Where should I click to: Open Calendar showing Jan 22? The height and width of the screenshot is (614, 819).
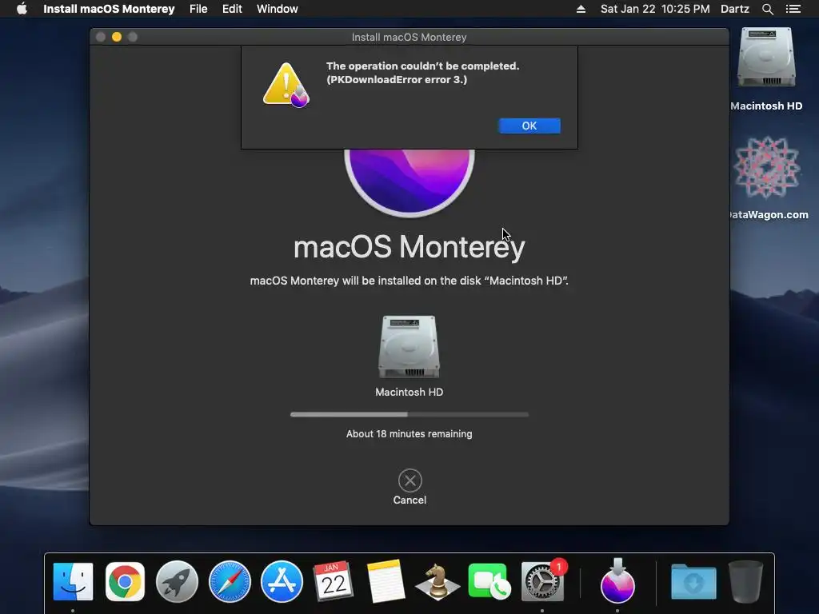pyautogui.click(x=334, y=581)
